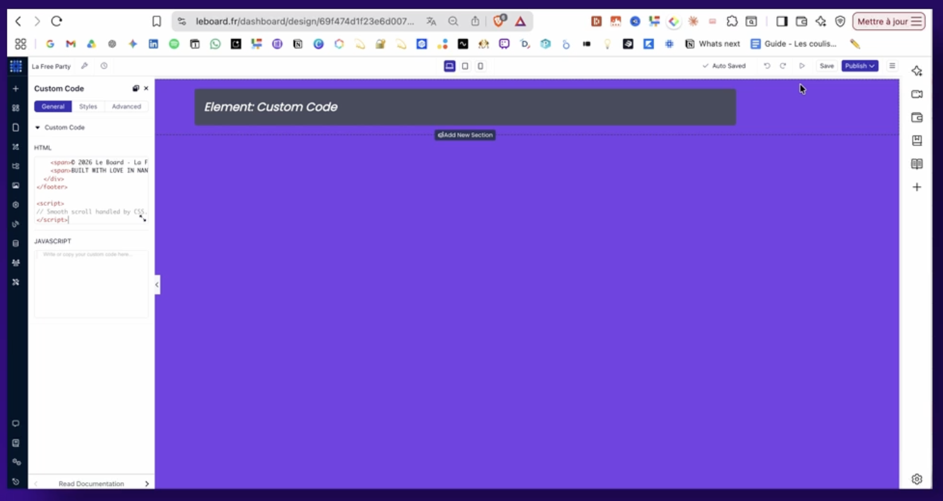Click the Mettre à jour update button
This screenshot has width=943, height=501.
point(889,21)
